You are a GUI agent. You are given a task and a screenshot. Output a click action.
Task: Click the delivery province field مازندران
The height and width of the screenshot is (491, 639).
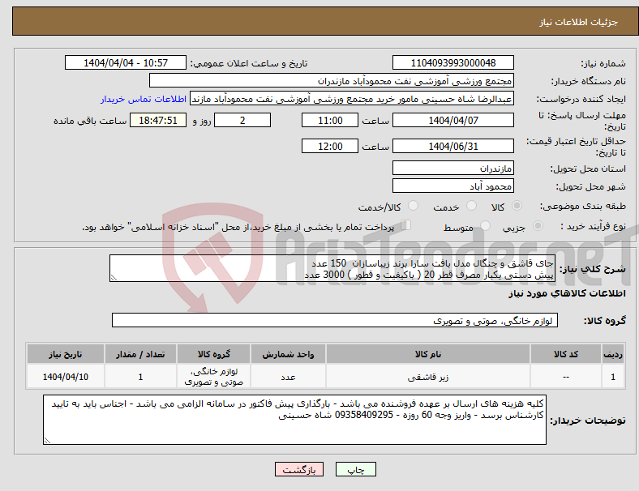tap(452, 168)
